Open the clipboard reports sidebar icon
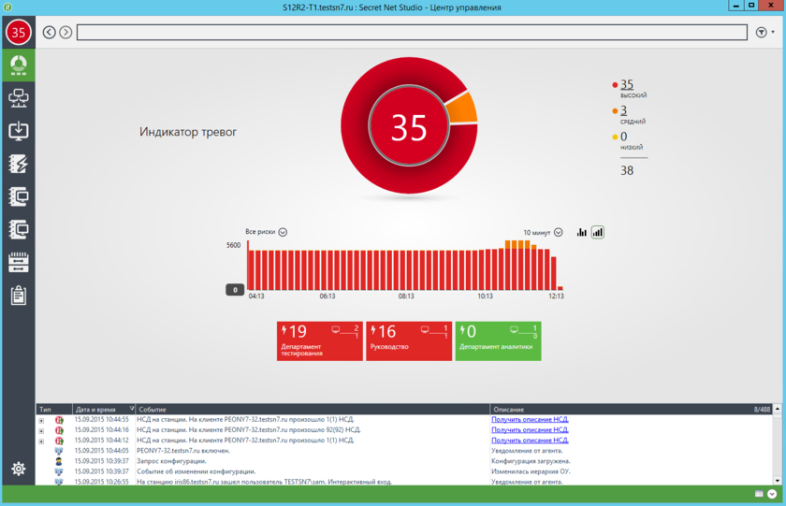The image size is (786, 506). pyautogui.click(x=19, y=296)
